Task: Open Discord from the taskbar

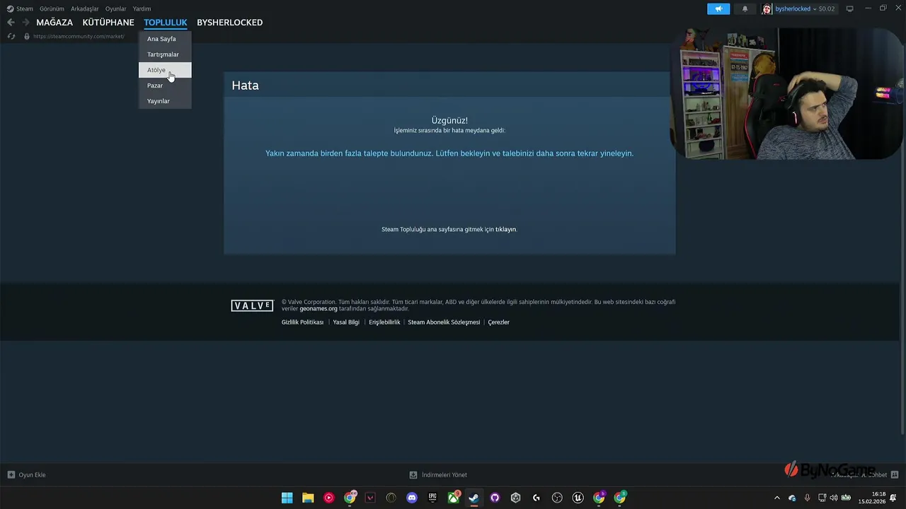Action: click(412, 498)
